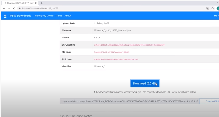Click the upload date 11th May 2022
Screen dimensions: 219x117
click(x=102, y=23)
